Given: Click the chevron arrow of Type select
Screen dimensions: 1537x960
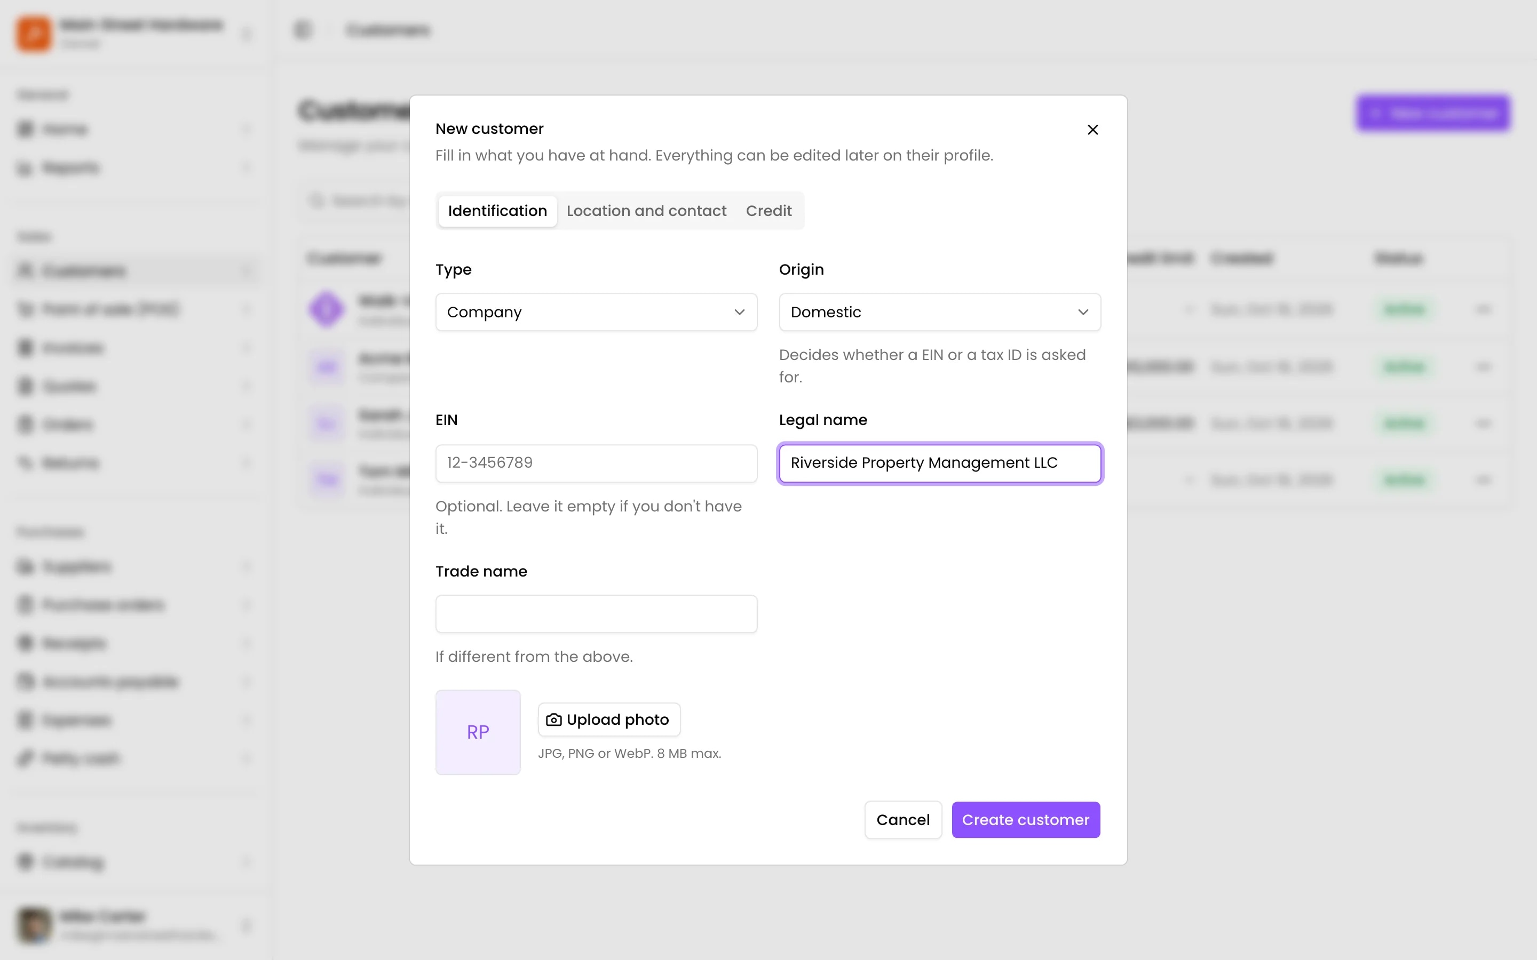Looking at the screenshot, I should [x=739, y=312].
